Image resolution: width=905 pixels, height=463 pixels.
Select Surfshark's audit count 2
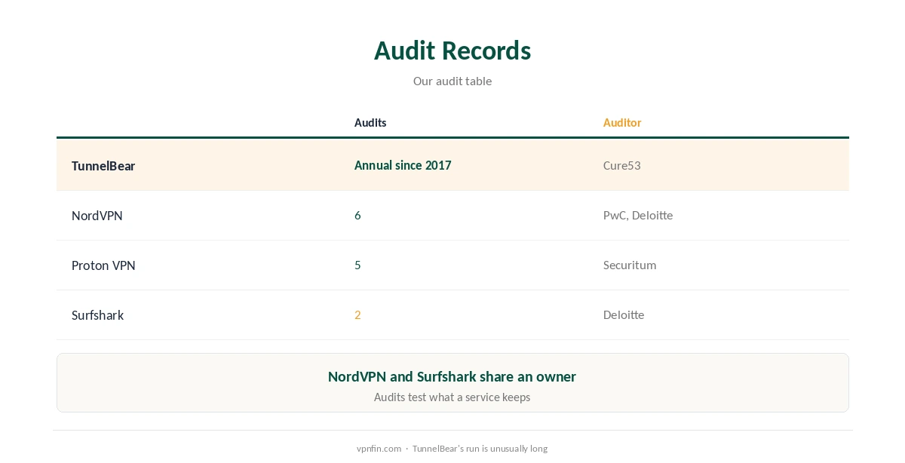357,315
